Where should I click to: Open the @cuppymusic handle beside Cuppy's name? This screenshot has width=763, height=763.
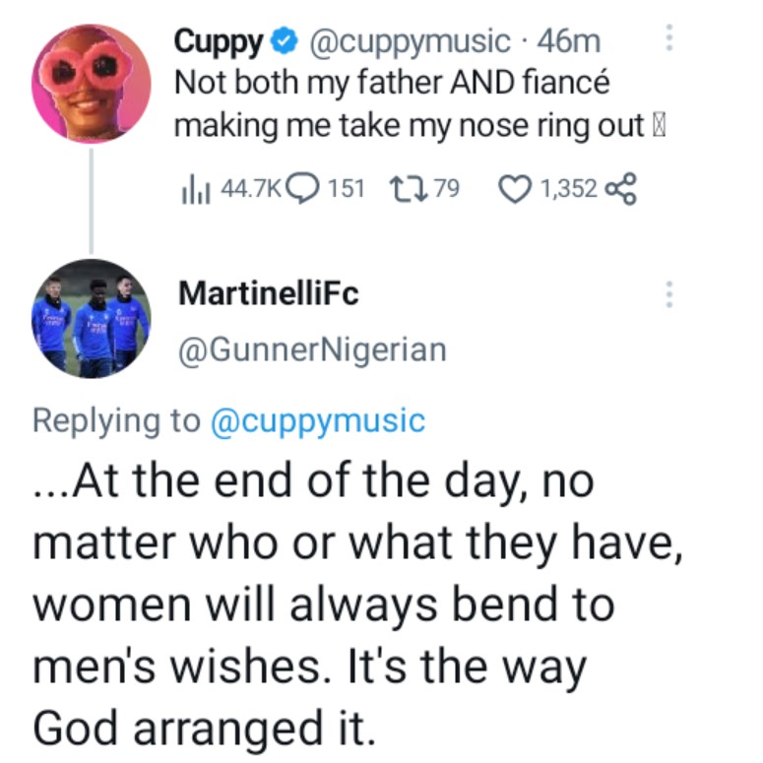[410, 41]
